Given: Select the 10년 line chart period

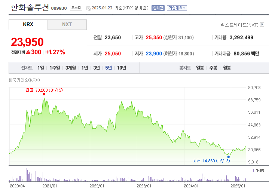Looking at the screenshot, I should point(122,68).
